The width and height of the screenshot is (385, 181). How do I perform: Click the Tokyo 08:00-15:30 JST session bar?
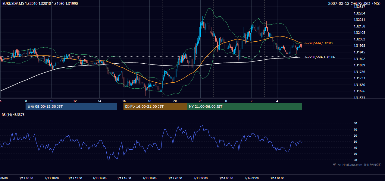click(71, 106)
